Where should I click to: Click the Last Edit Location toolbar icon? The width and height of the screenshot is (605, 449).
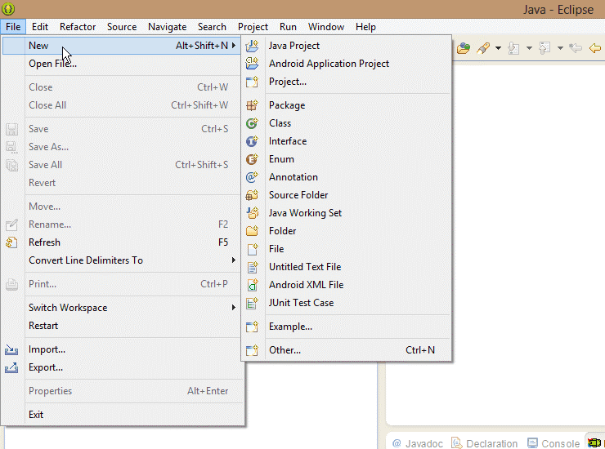tap(576, 48)
